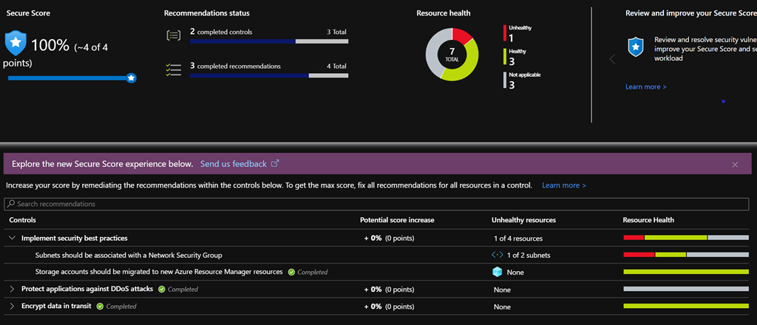
Task: Dismiss the new Secure Score banner
Action: (x=735, y=164)
